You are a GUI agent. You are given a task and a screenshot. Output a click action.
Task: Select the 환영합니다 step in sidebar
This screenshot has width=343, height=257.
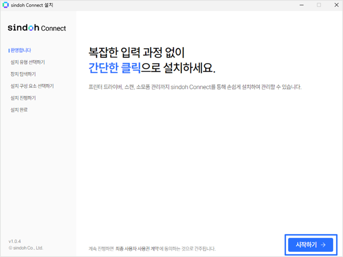[x=21, y=50]
